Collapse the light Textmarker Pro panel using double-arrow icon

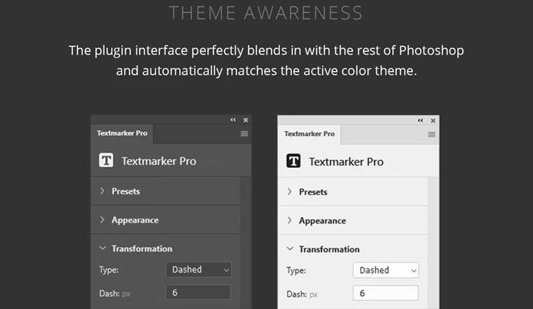tap(421, 121)
